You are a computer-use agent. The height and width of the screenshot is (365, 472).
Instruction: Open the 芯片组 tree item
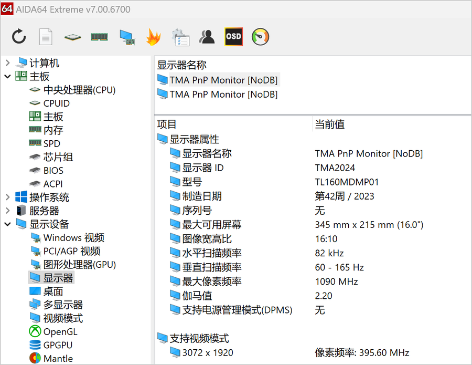[58, 157]
